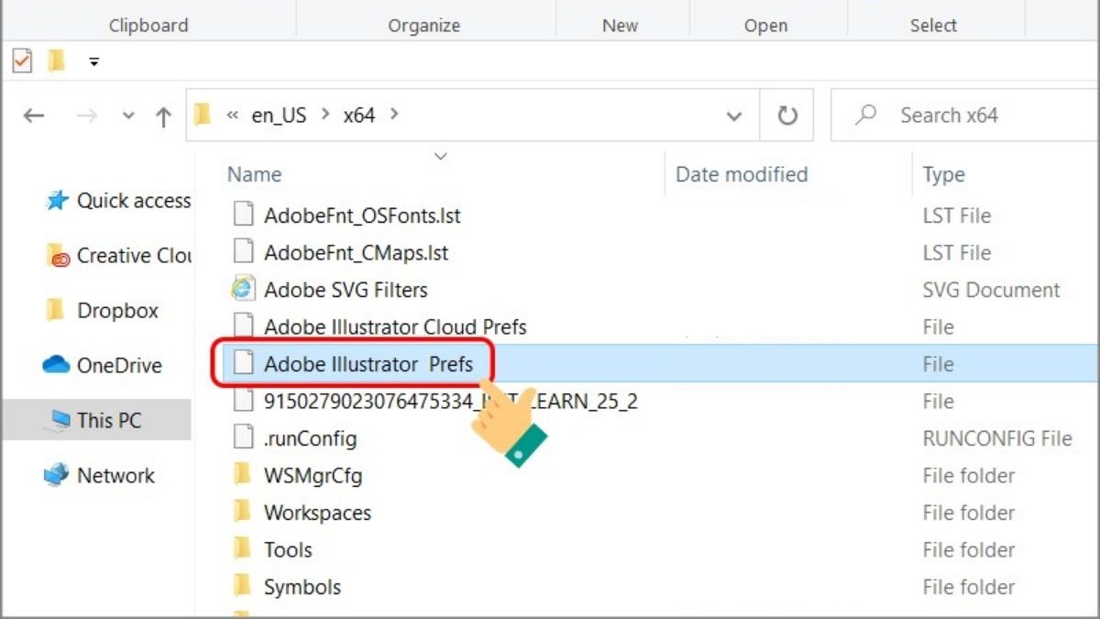The height and width of the screenshot is (619, 1100).
Task: Click the AdobeFnt_OSFonts.lst file icon
Action: 243,216
